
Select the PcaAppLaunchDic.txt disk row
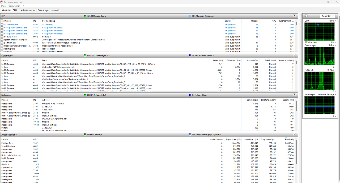tap(148, 79)
